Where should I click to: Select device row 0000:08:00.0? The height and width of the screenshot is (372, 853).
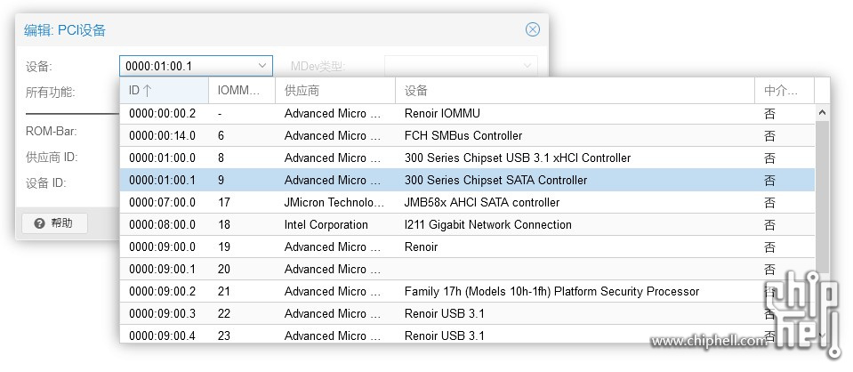467,224
